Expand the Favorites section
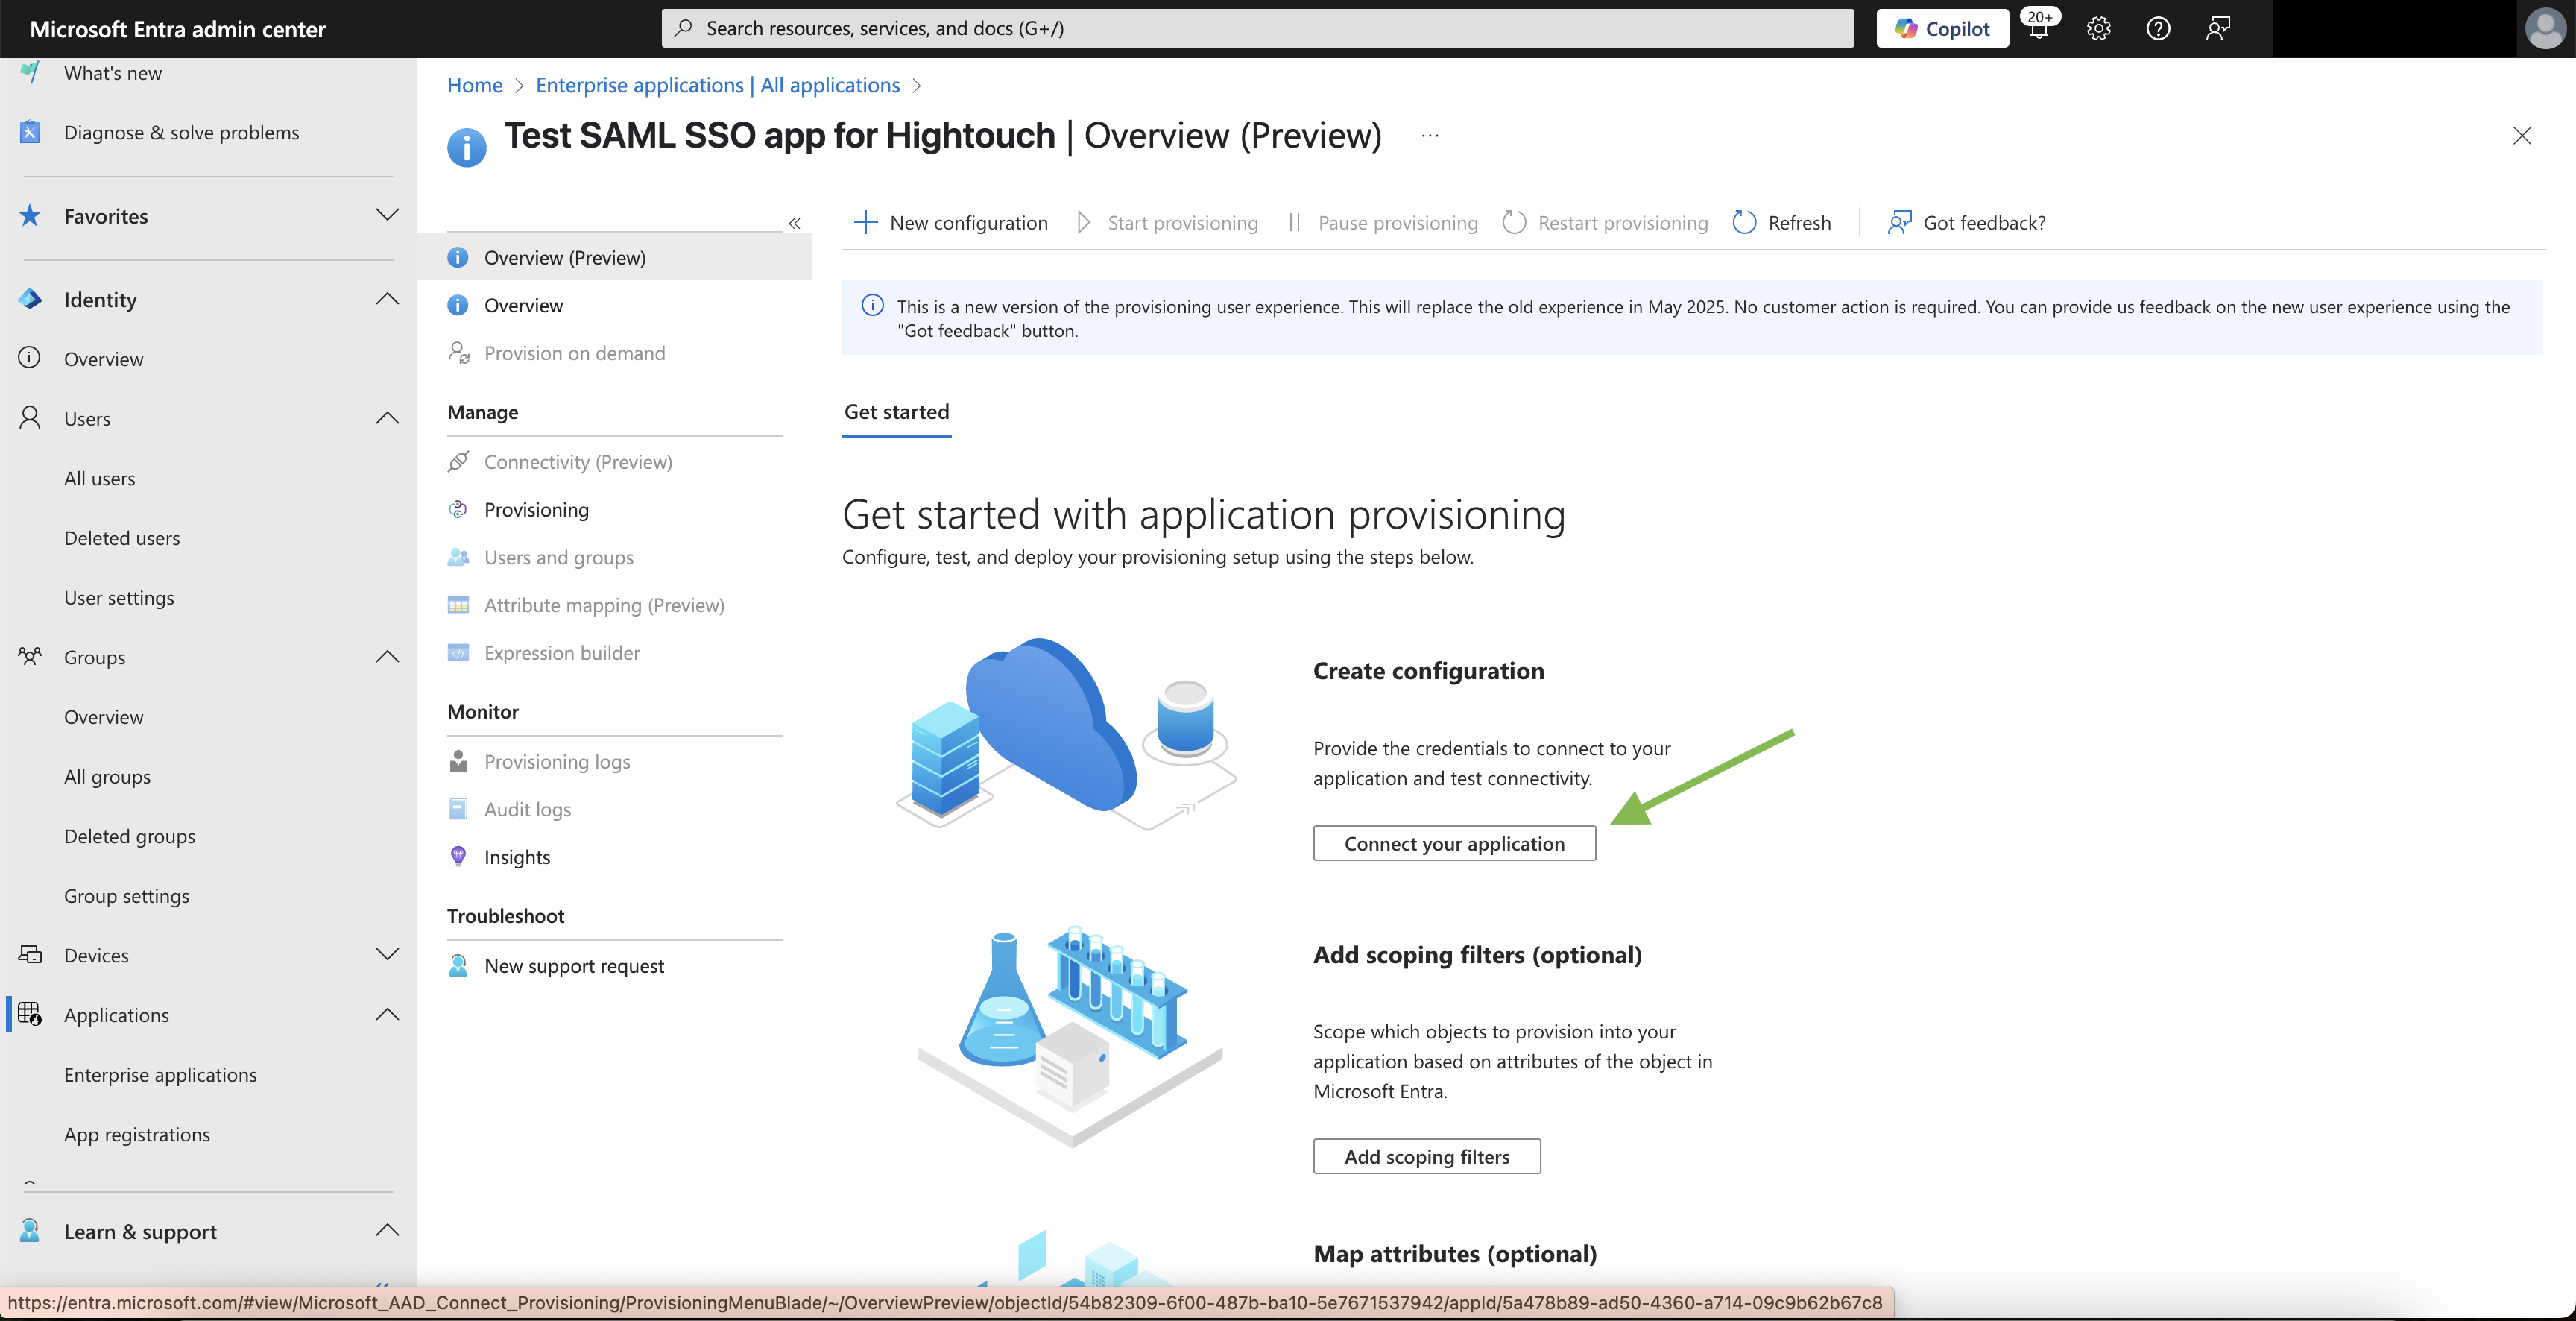The width and height of the screenshot is (2576, 1321). tap(387, 216)
